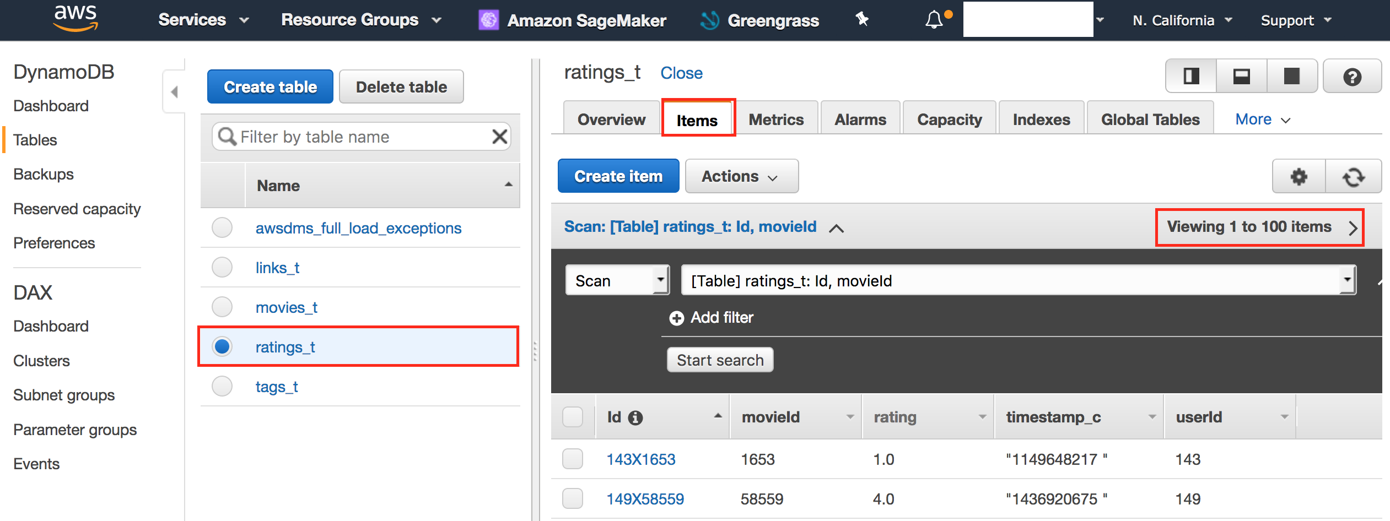Open the Greengrass shortcut icon
Image resolution: width=1390 pixels, height=521 pixels.
point(710,20)
